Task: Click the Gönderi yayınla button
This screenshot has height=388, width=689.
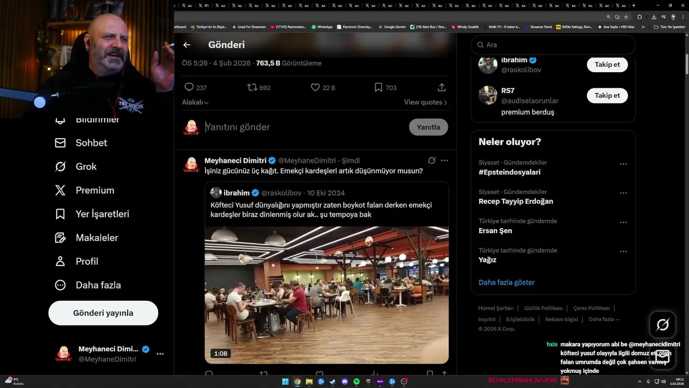Action: pos(103,313)
